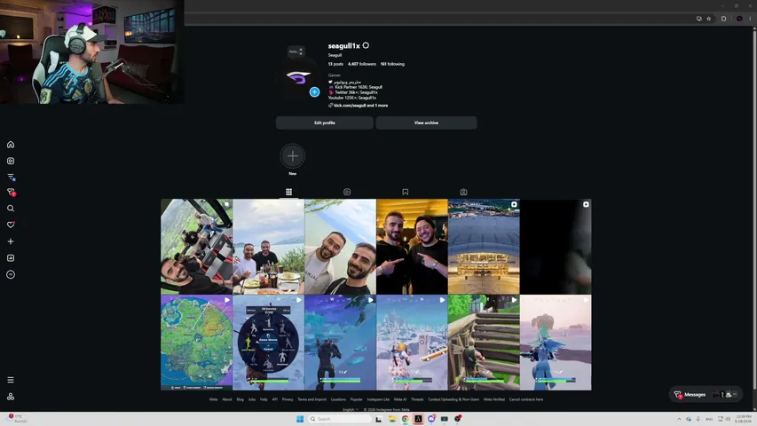Open two men pointing at each other post
Image resolution: width=757 pixels, height=426 pixels.
(x=412, y=247)
